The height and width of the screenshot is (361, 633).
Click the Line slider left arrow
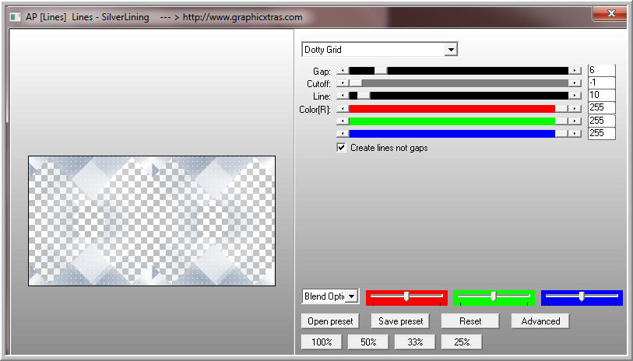343,96
